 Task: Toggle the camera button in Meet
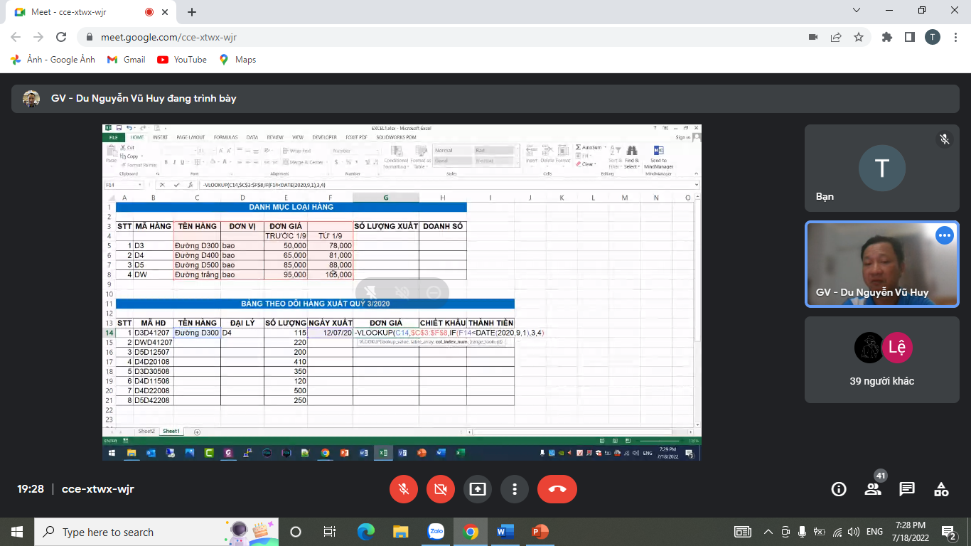click(441, 489)
